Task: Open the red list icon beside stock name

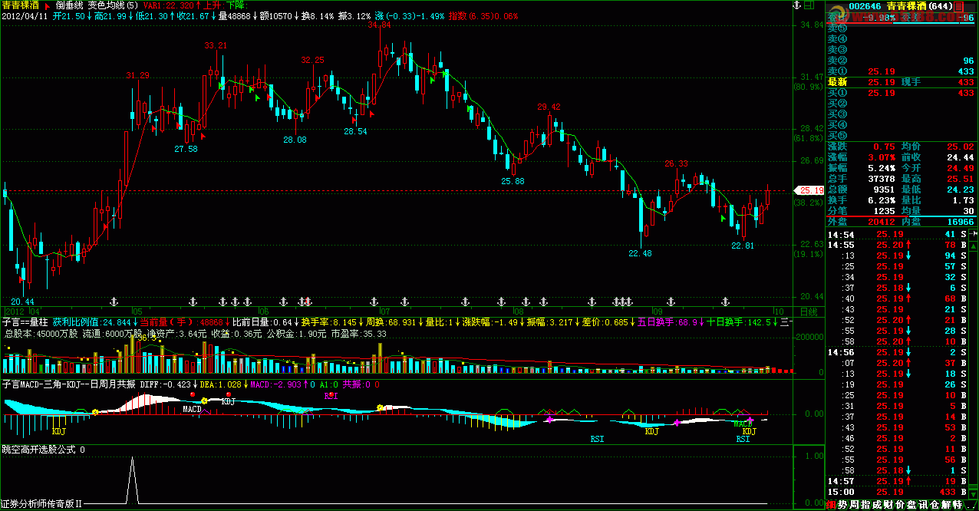Action: pyautogui.click(x=958, y=6)
